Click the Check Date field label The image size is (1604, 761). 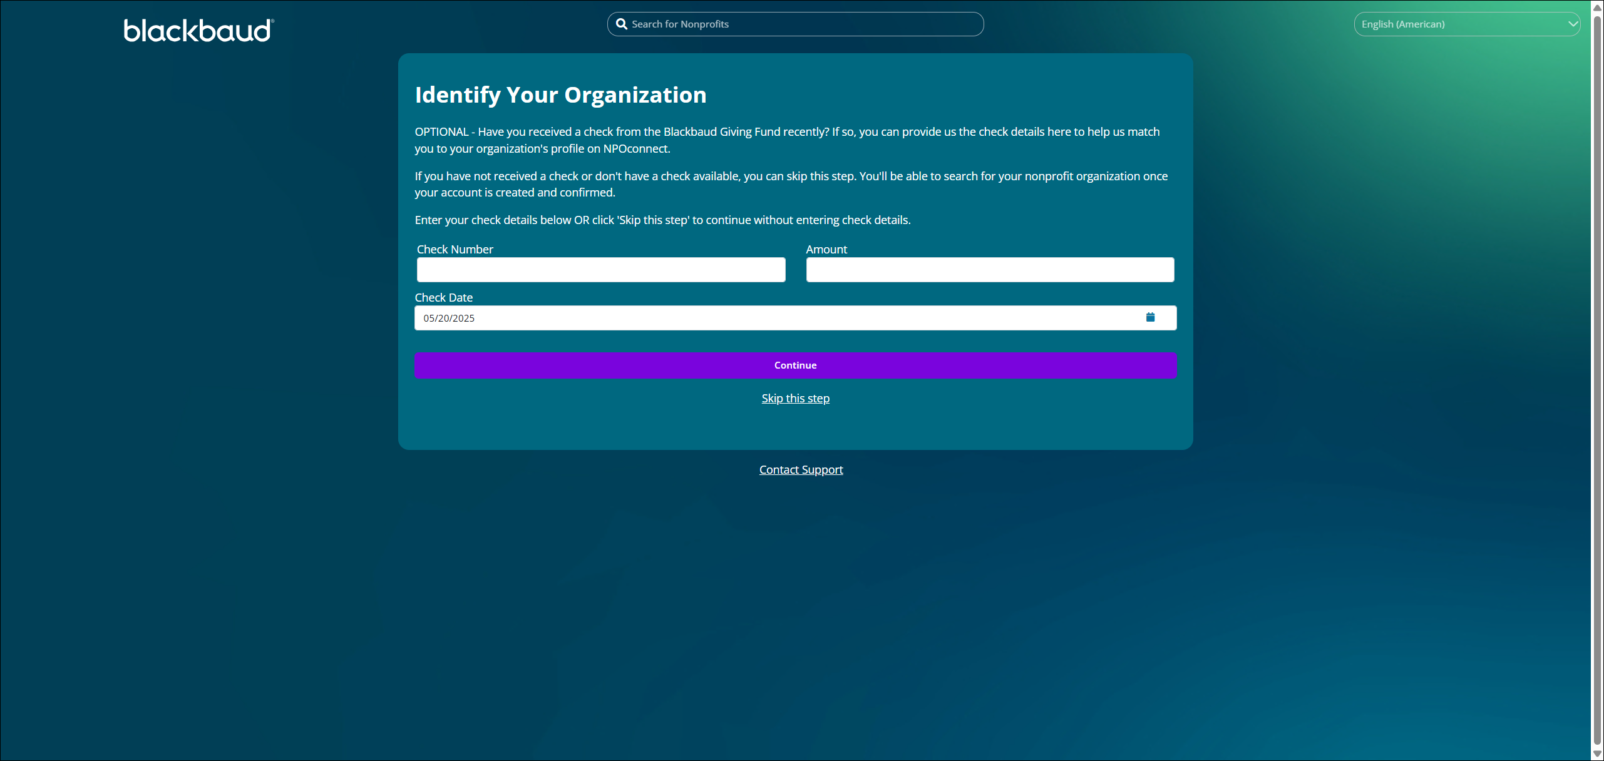(443, 298)
